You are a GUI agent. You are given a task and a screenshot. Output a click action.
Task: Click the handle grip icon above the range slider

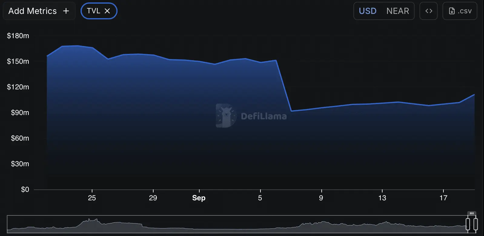pyautogui.click(x=472, y=213)
